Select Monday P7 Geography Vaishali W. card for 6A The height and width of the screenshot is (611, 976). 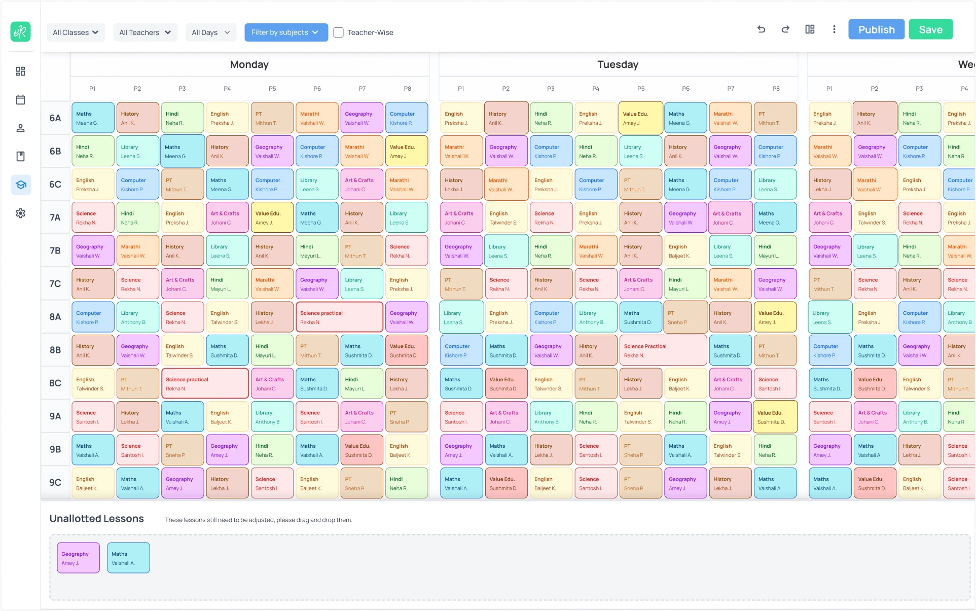tap(362, 118)
